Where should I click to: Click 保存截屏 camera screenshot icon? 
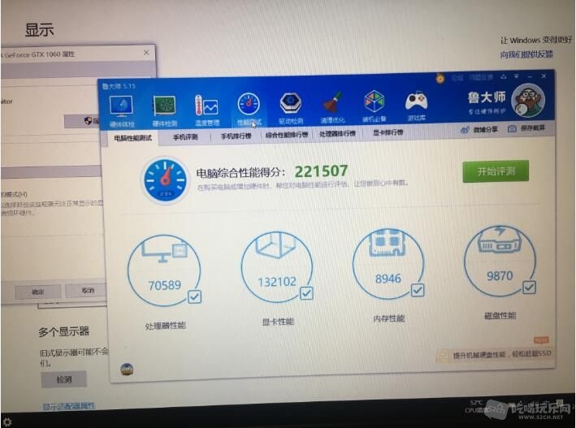coord(512,128)
